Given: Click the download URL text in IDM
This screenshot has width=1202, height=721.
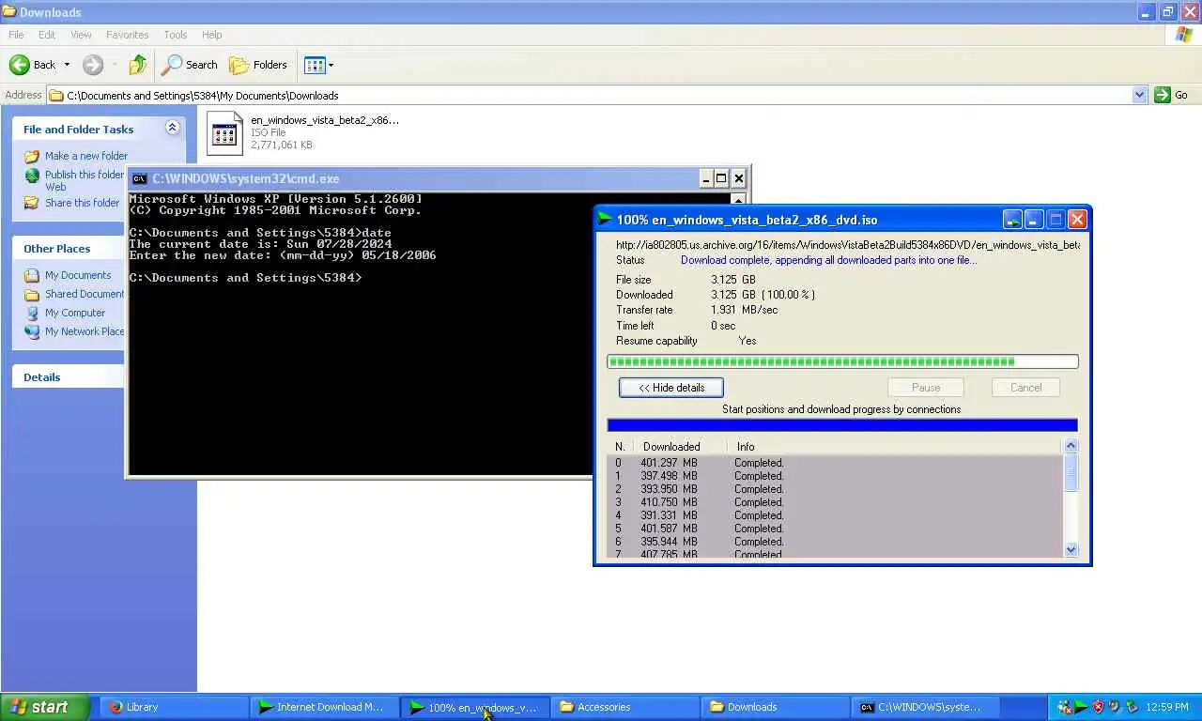Looking at the screenshot, I should click(848, 245).
